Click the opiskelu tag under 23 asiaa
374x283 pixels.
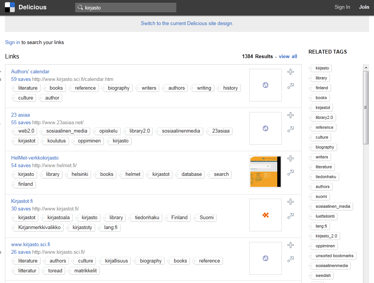point(107,131)
